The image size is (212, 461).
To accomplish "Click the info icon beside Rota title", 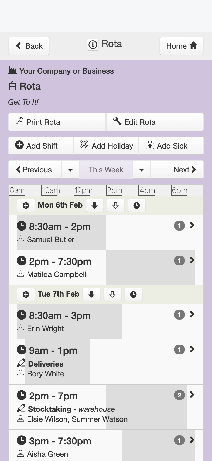I will 93,44.
